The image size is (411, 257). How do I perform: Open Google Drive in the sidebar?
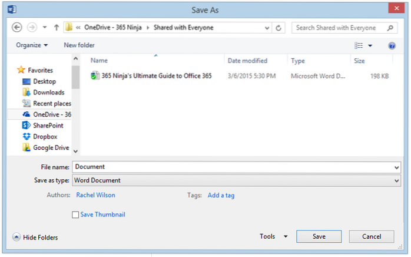point(51,147)
